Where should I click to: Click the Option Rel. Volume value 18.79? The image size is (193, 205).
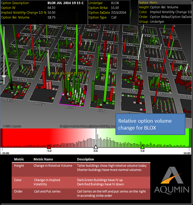[x=51, y=17]
